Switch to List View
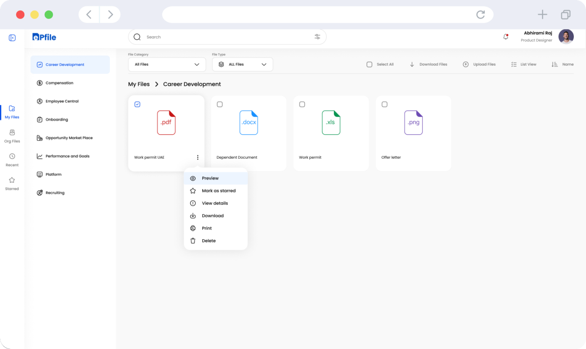This screenshot has width=586, height=349. [524, 64]
